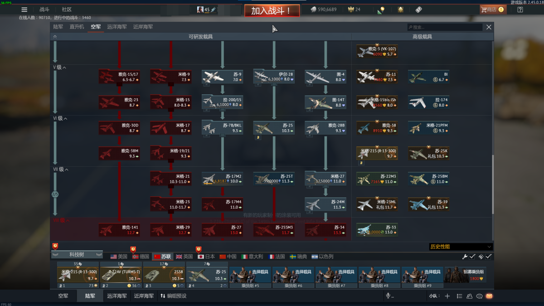Switch to 近岸海军 tab in tech tree window
Viewport: 544px width, 306px height.
(143, 27)
